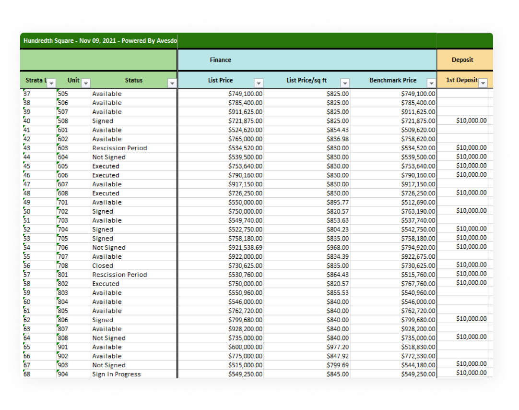Select the Deposit group header cell
519x410 pixels.
coord(465,60)
